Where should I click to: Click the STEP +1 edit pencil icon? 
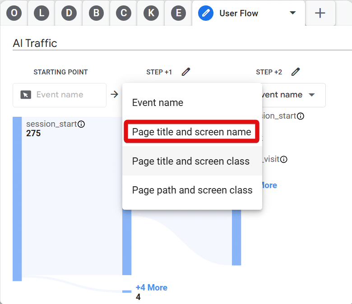[x=186, y=72]
